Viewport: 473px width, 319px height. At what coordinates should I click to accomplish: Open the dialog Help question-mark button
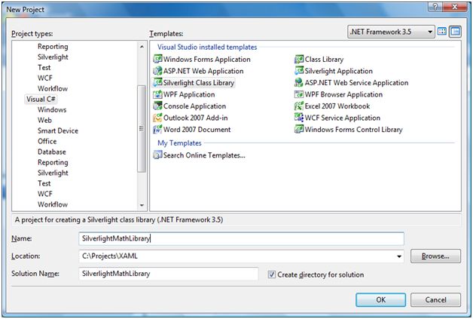click(435, 7)
